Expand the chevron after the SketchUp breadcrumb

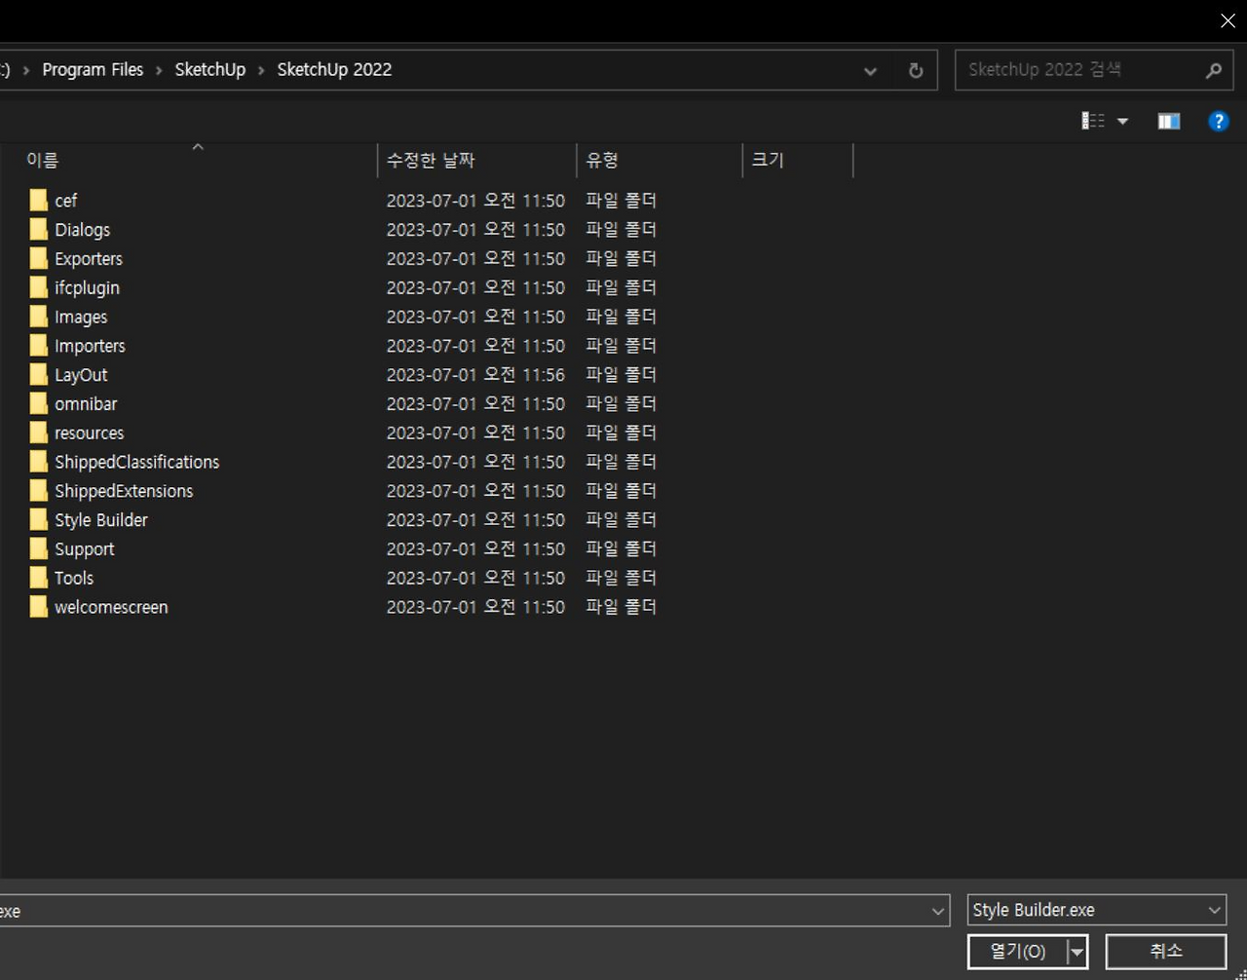tap(261, 70)
